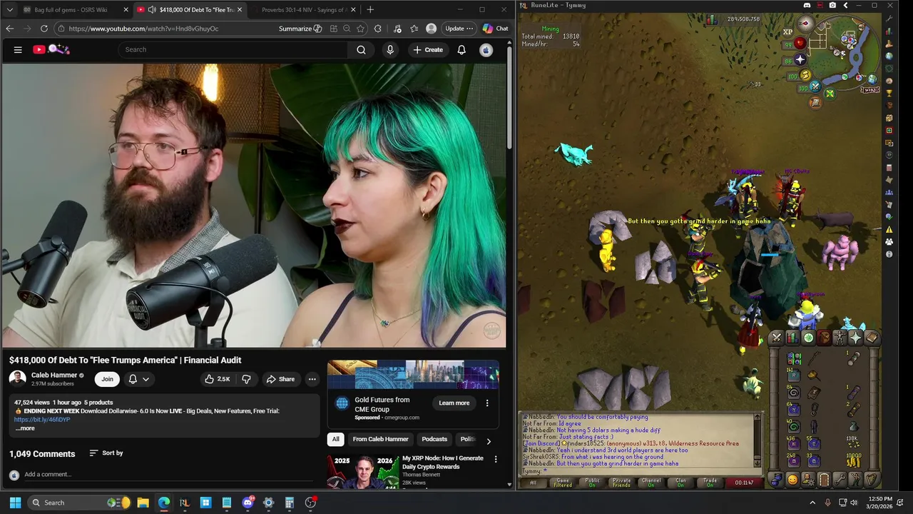Unmute the YouTube tab audio icon

(152, 10)
